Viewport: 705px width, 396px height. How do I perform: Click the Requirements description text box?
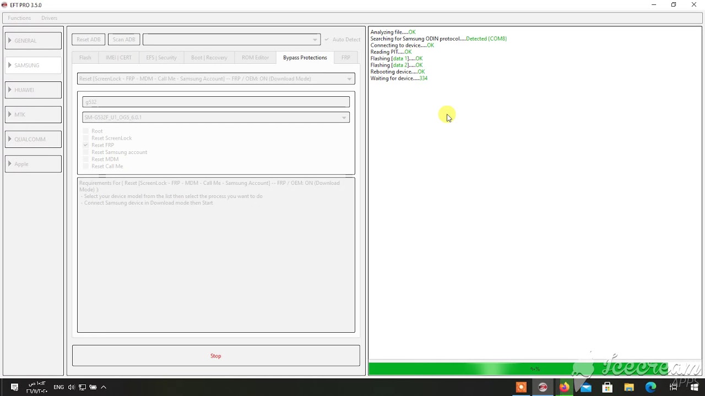[216, 255]
